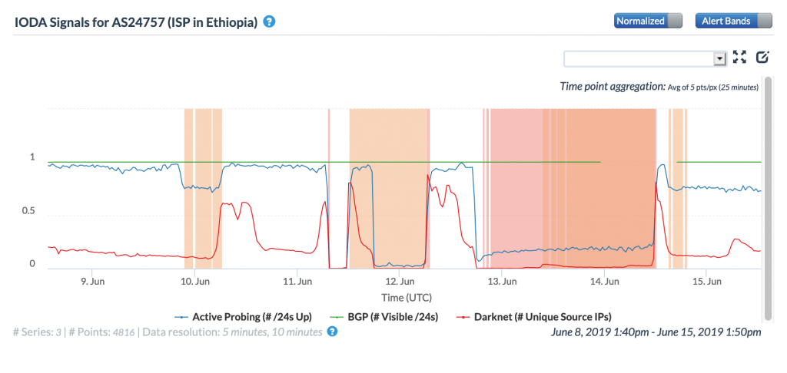The width and height of the screenshot is (787, 373).
Task: Click the 12. Jun time axis label
Action: point(400,282)
